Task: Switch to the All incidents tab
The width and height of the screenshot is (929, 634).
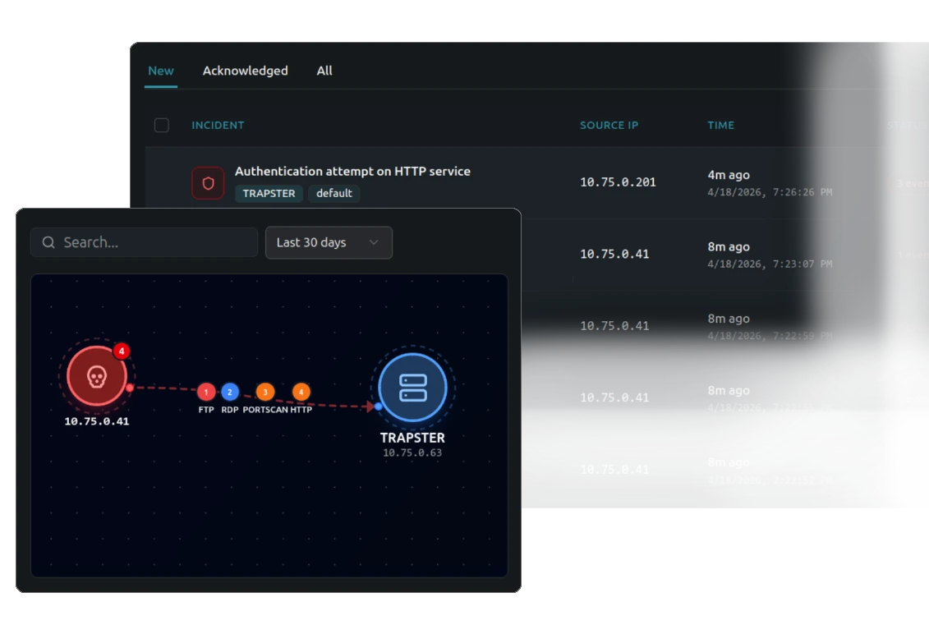Action: coord(324,71)
